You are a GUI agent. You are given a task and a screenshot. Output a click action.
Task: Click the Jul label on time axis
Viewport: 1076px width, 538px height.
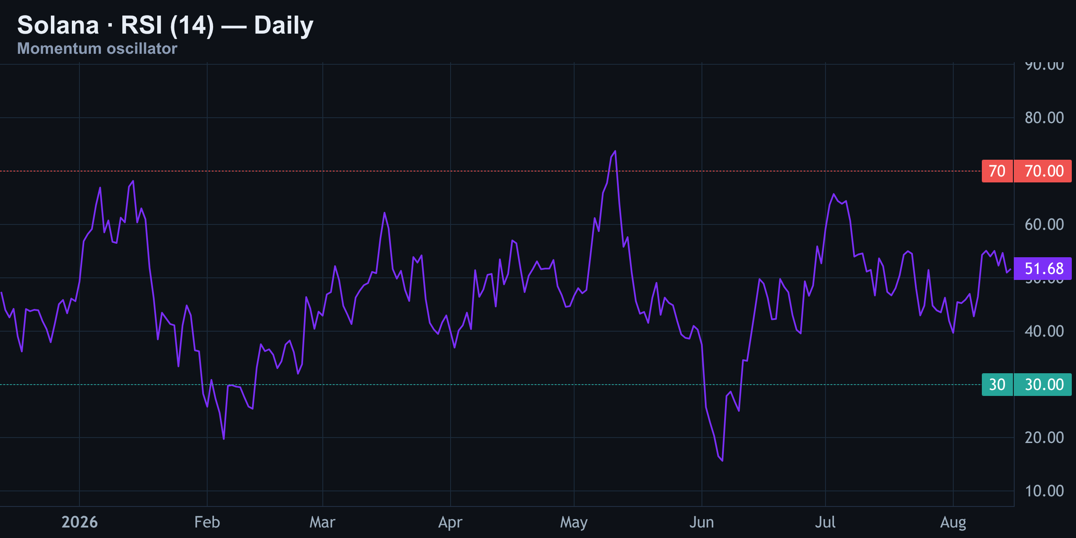[825, 522]
